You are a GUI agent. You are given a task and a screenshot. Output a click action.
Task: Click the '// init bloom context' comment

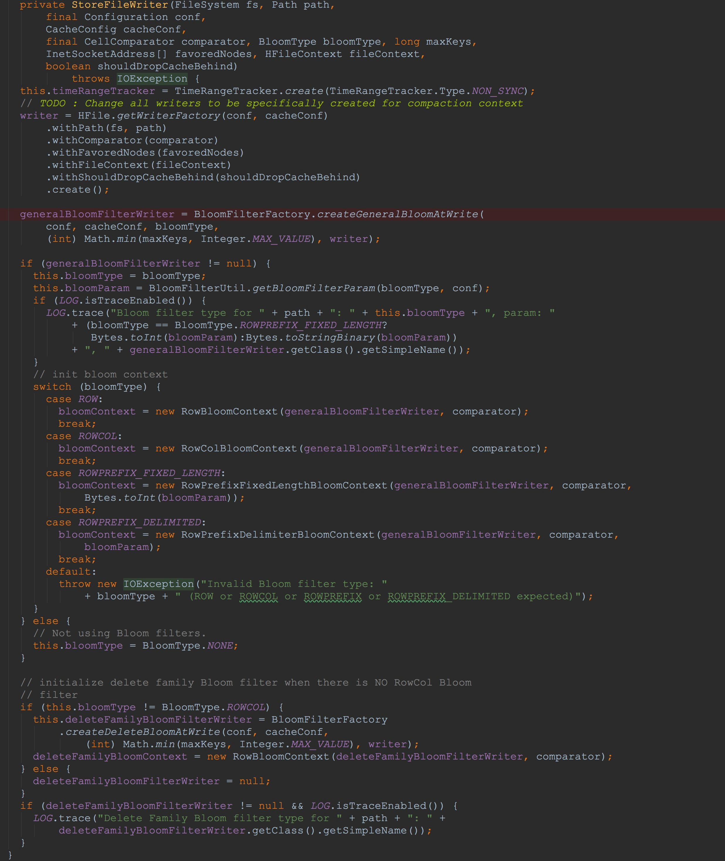point(101,374)
